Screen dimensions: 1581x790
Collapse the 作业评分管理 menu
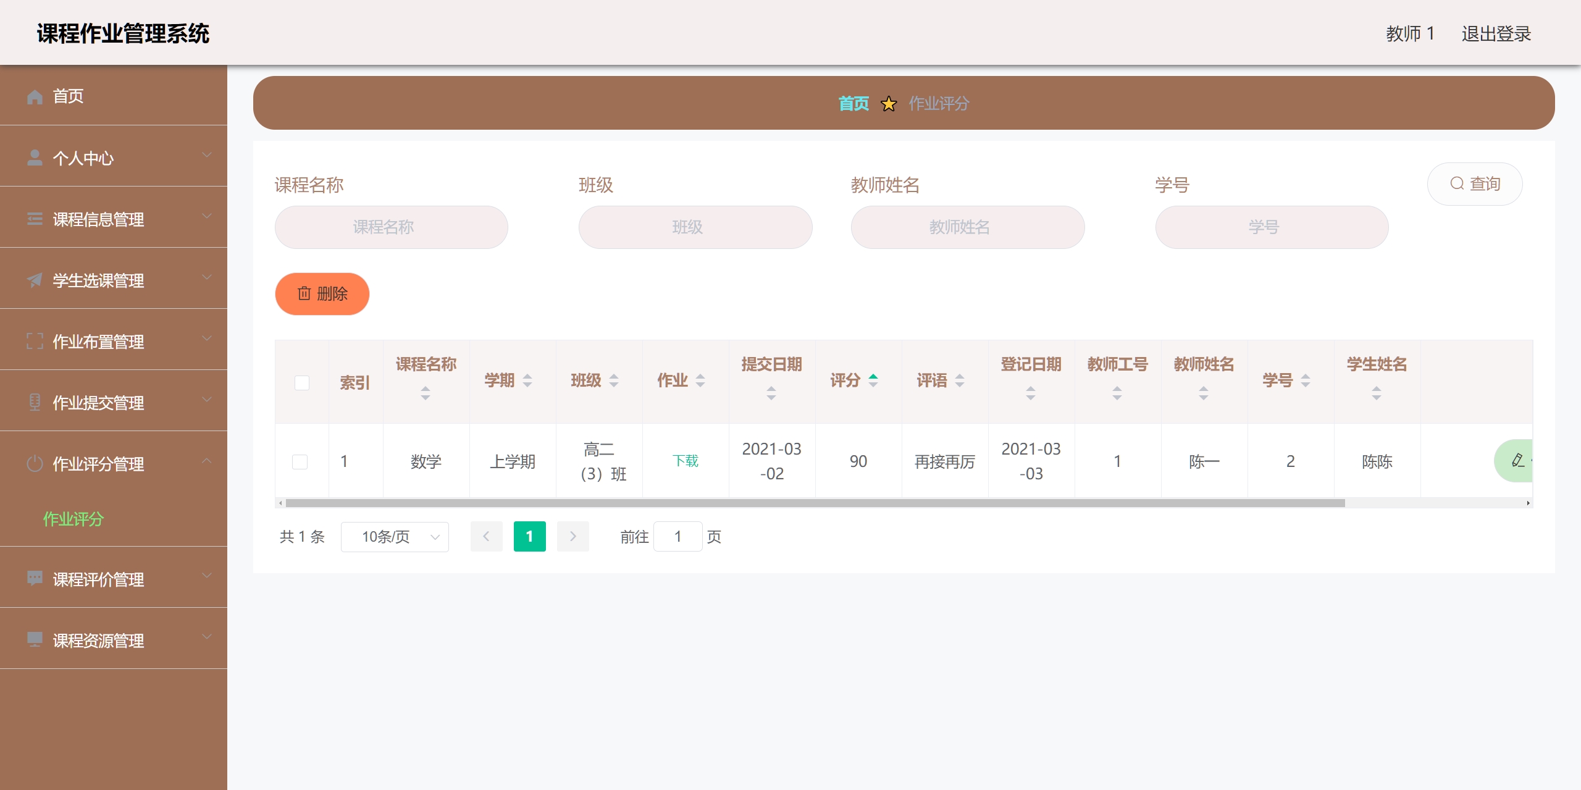(207, 461)
